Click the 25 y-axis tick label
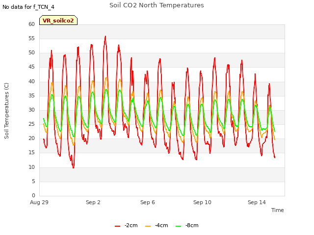The image size is (314, 235). point(31,124)
